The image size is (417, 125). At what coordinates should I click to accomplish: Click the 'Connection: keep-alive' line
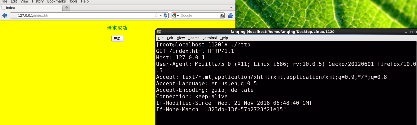192,97
